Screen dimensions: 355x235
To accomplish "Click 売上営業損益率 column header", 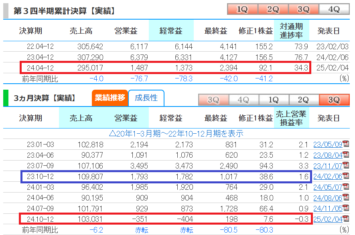I will (291, 118).
